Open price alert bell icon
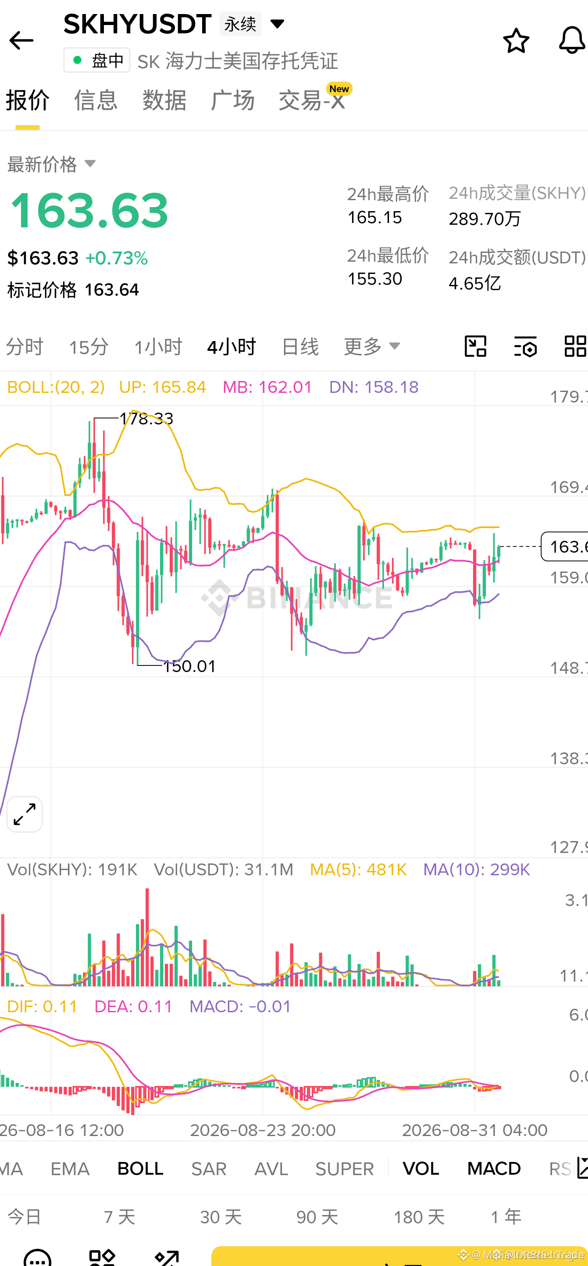 572,40
